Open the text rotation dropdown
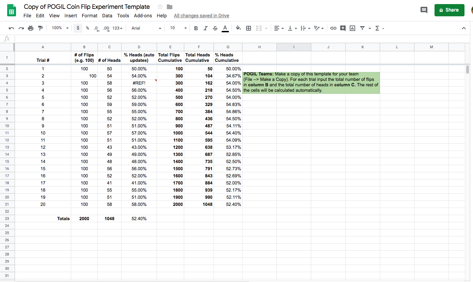This screenshot has width=473, height=282. (319, 28)
